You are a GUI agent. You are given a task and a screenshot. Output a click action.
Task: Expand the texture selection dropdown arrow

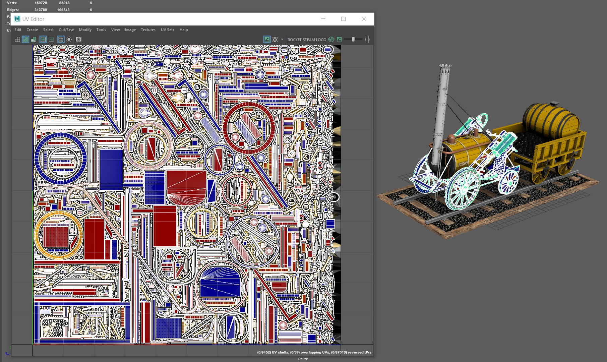(x=282, y=40)
